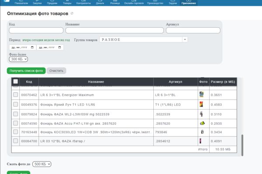
Task: Select the год period link
Action: 67,40
